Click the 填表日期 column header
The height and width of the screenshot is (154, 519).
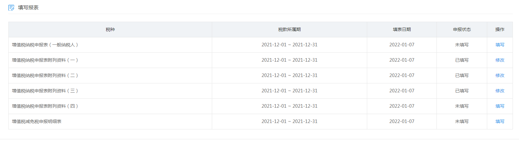click(x=402, y=29)
